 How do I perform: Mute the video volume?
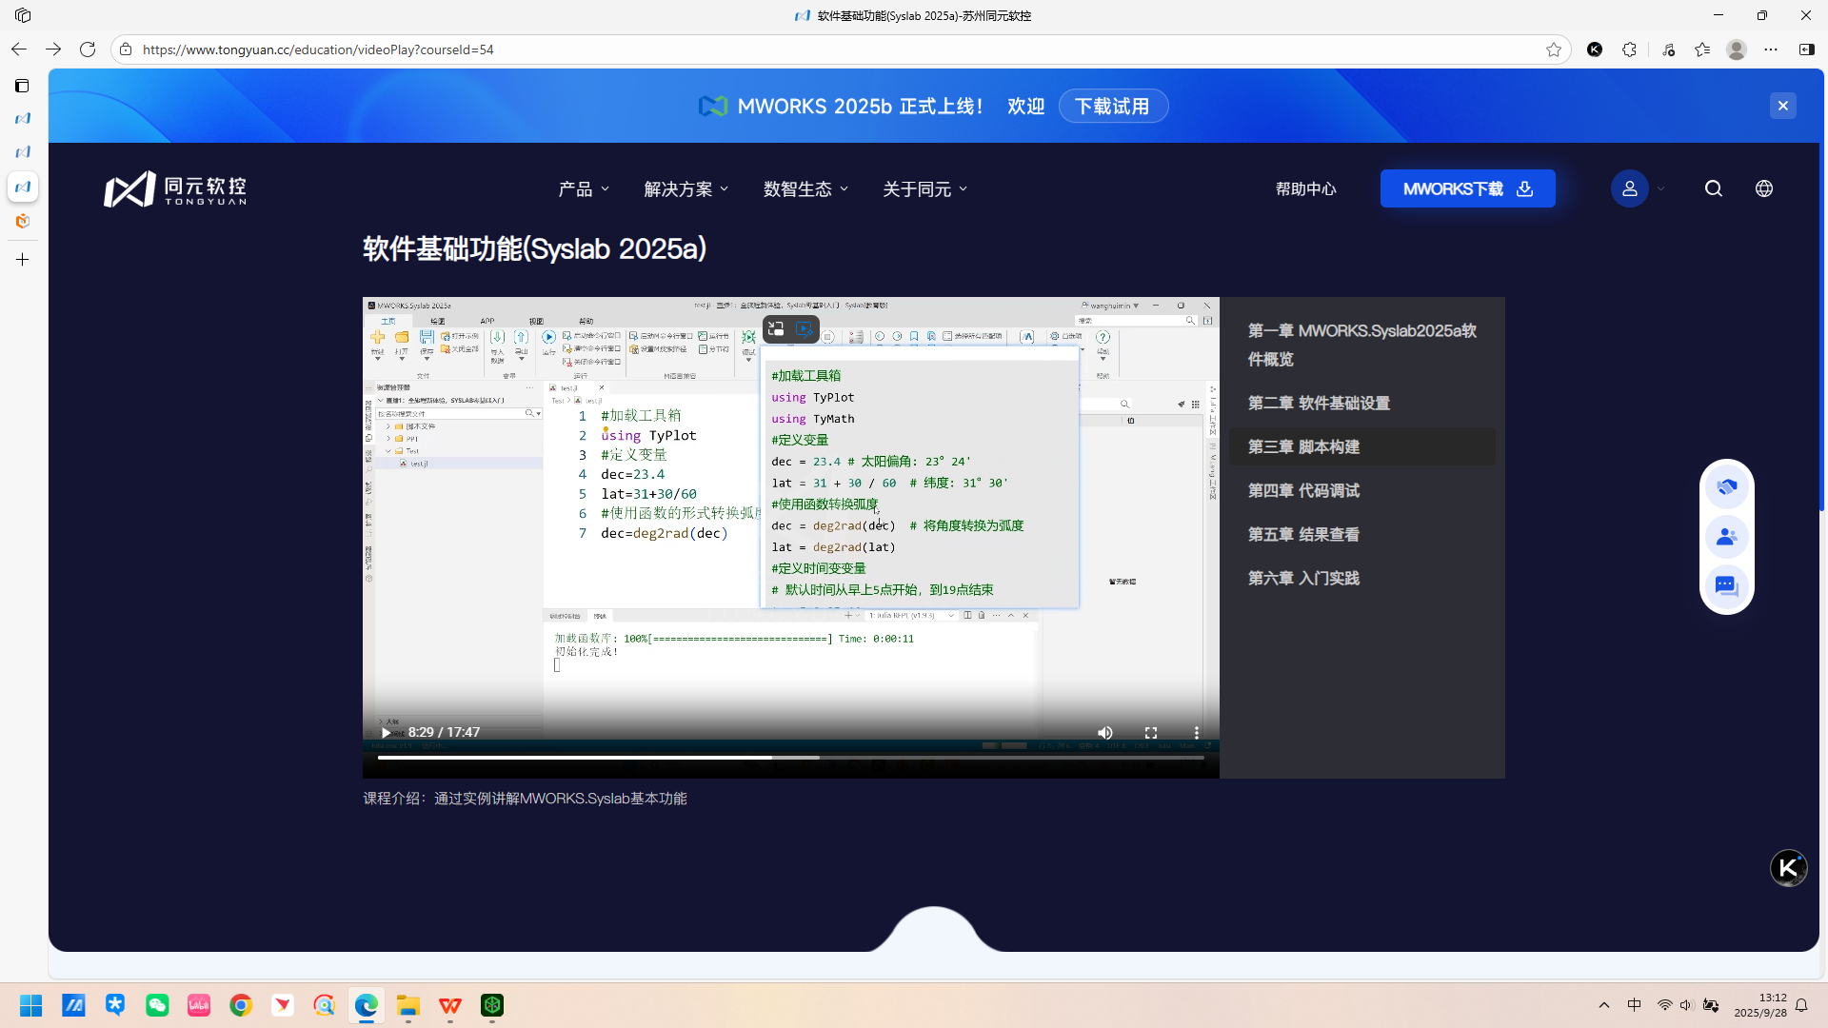coord(1104,733)
